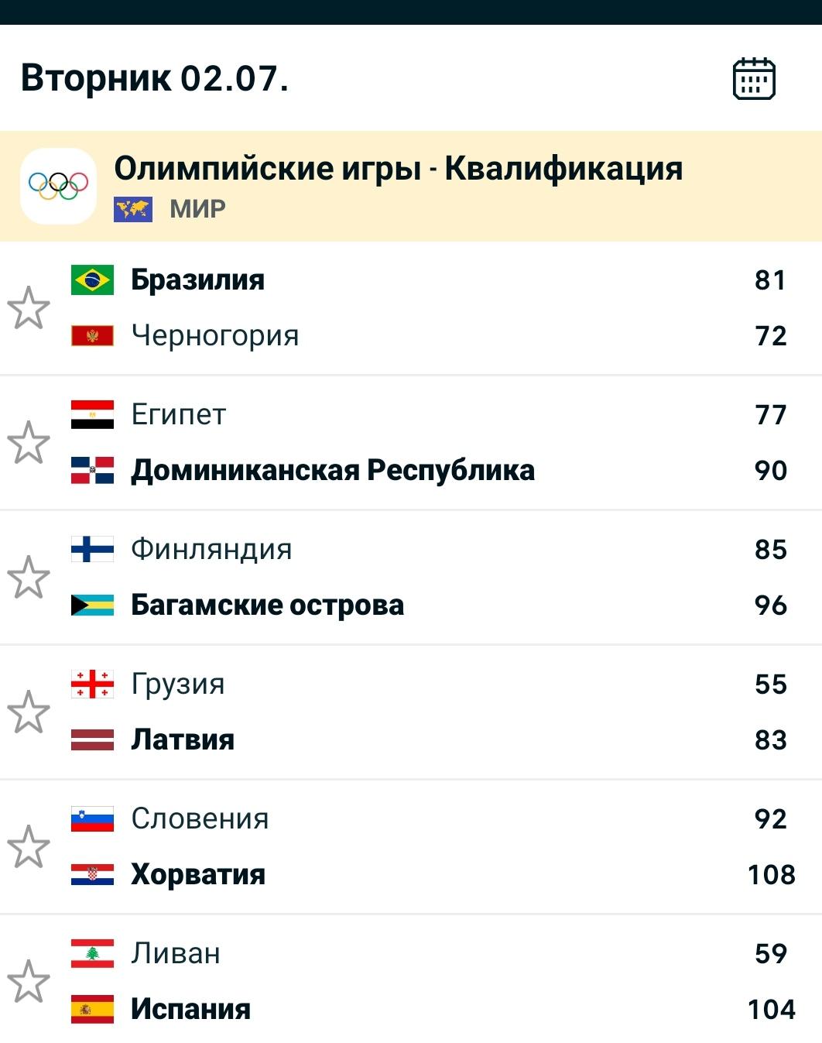Select the Латвия team name
822x1043 pixels.
click(183, 739)
